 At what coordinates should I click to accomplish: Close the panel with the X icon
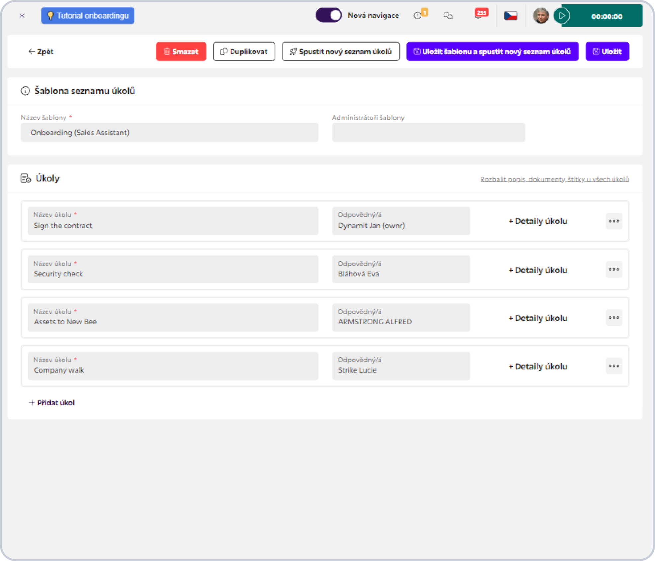click(x=22, y=16)
